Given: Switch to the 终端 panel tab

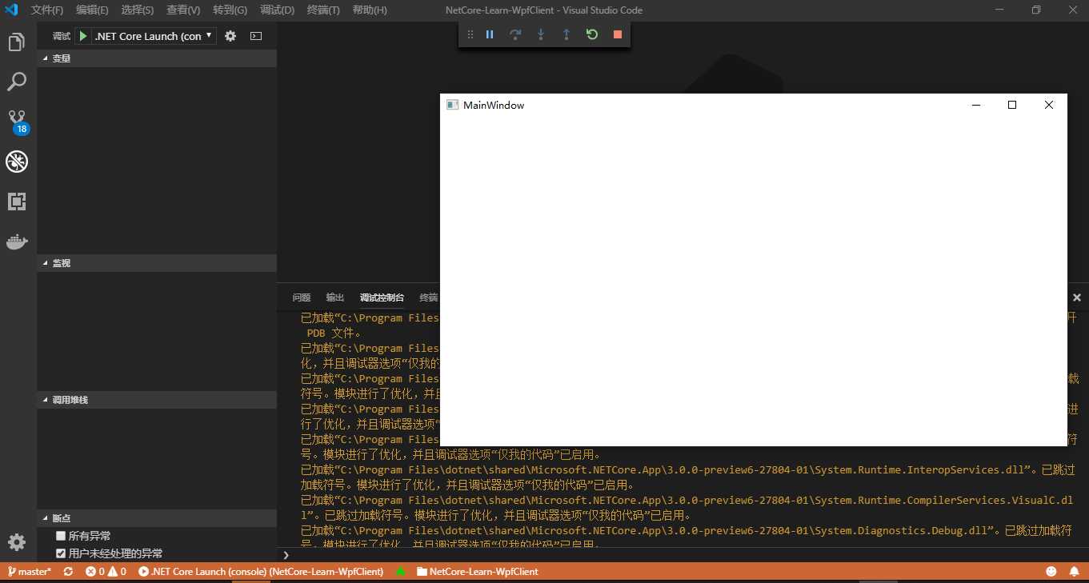Looking at the screenshot, I should point(429,297).
